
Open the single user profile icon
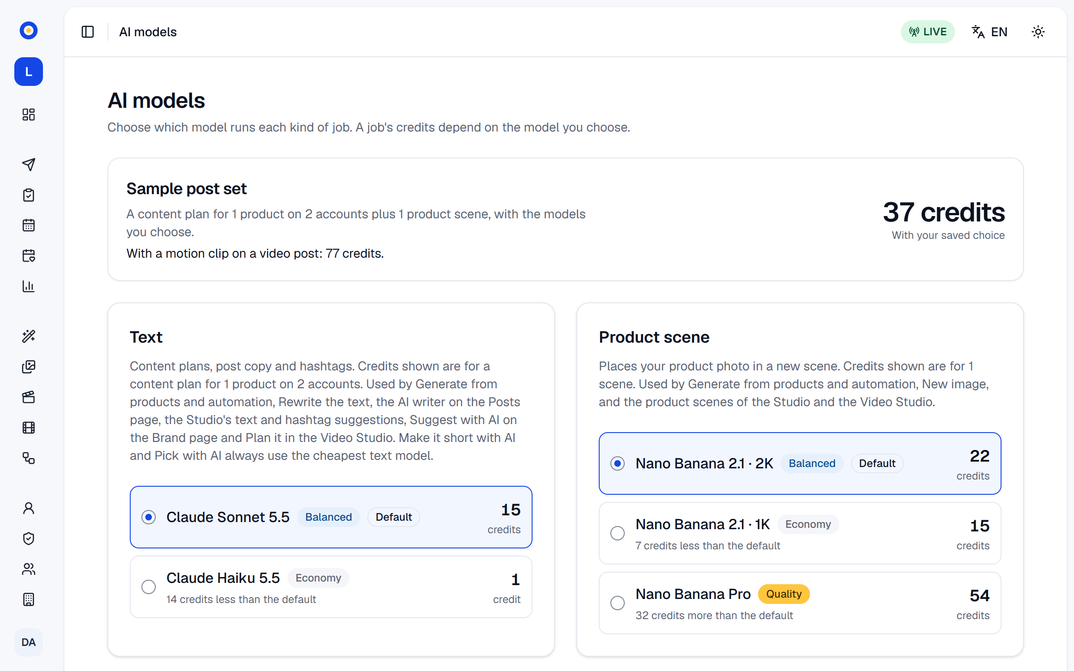click(29, 508)
